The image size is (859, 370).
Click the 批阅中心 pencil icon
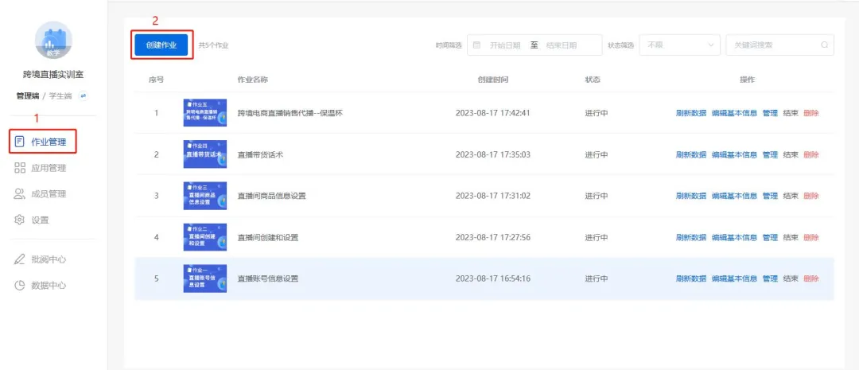20,259
